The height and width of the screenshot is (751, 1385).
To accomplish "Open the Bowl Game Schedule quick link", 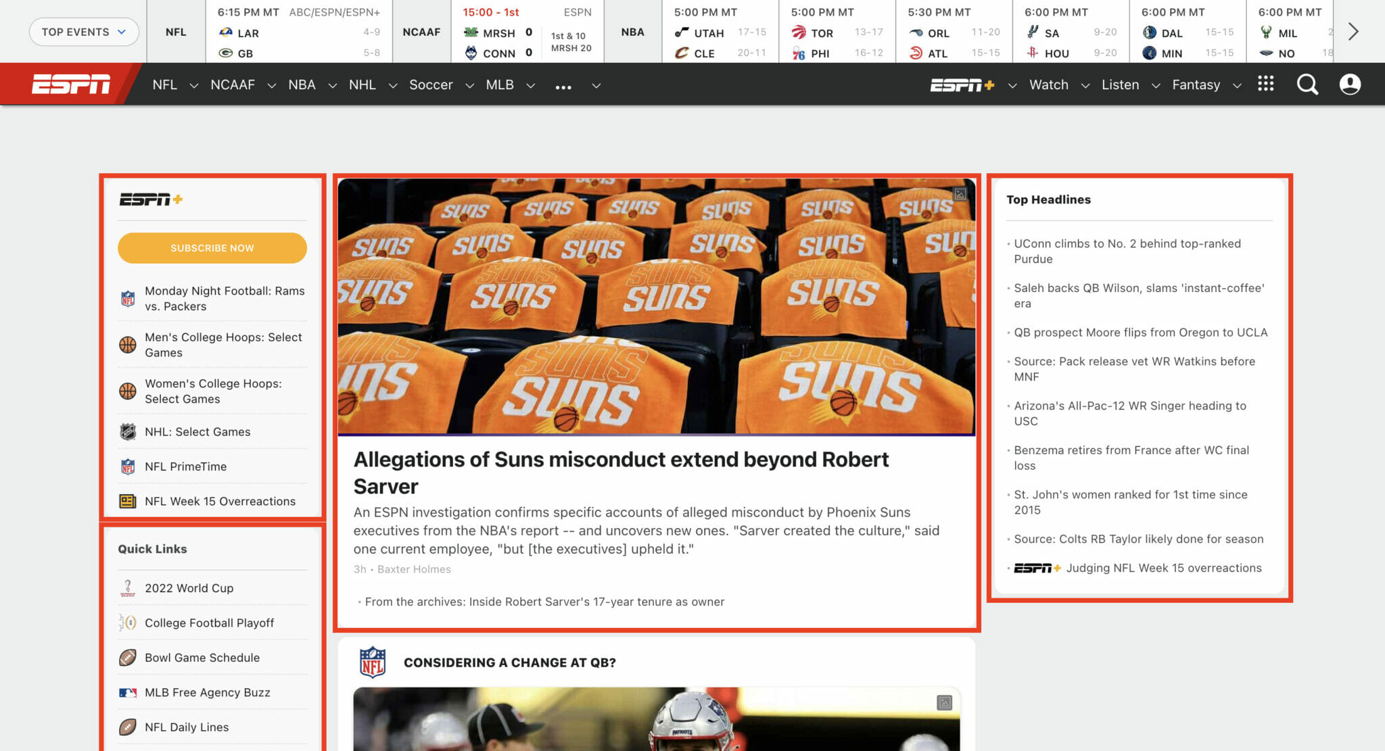I will click(202, 657).
